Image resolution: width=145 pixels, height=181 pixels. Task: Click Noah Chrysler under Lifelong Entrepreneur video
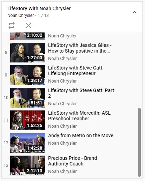coord(62,81)
